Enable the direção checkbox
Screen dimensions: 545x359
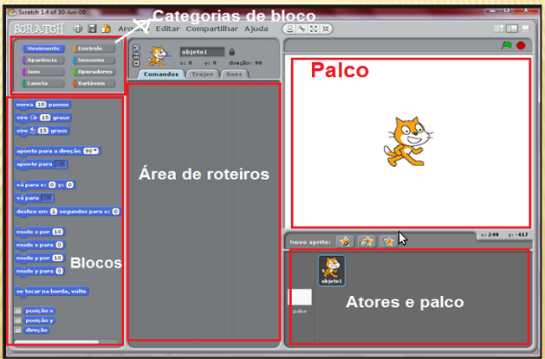pyautogui.click(x=18, y=330)
